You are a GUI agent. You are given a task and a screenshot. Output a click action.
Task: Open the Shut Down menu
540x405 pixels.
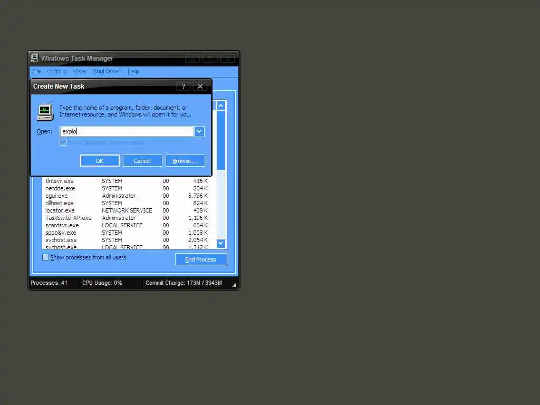click(107, 71)
